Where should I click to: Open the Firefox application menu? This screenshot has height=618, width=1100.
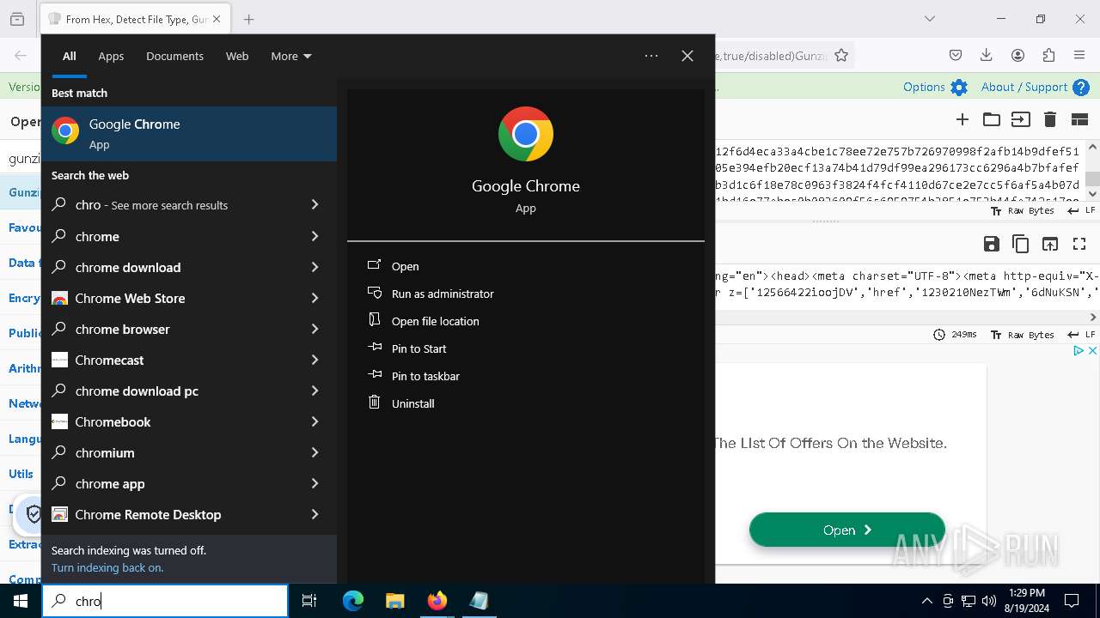click(1079, 55)
